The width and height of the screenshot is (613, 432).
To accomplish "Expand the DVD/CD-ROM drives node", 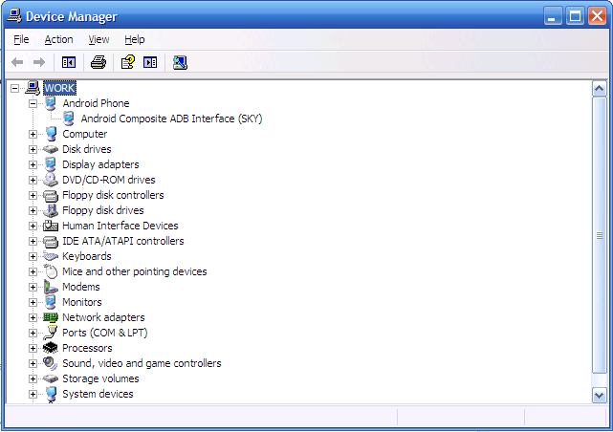I will (x=33, y=180).
